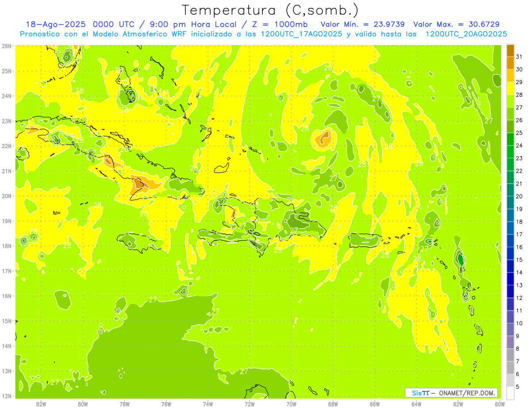
Task: Click the colorbar value "20"
Action: coord(519,196)
